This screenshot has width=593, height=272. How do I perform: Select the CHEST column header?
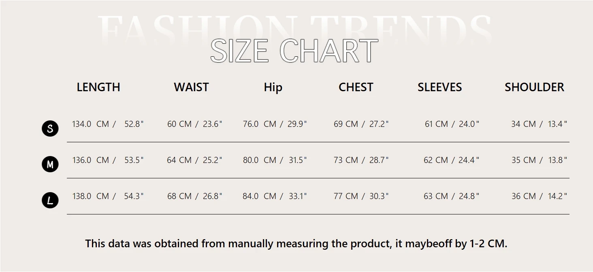(356, 87)
